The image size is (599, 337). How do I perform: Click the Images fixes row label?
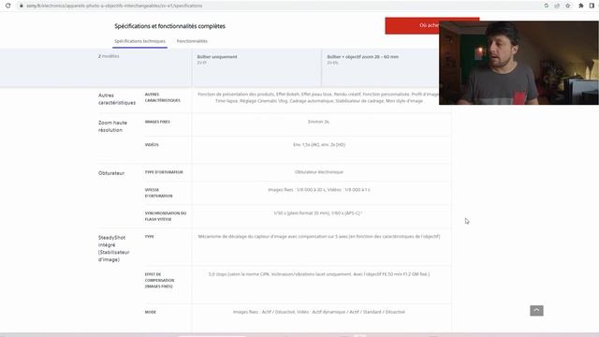157,122
